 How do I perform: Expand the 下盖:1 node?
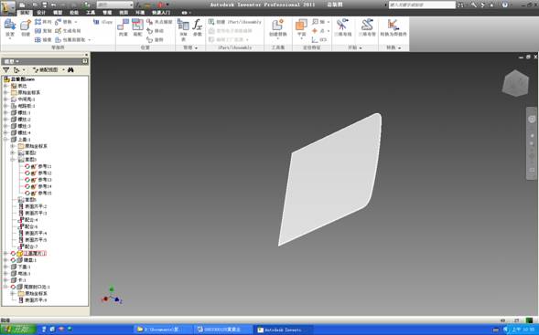point(5,267)
